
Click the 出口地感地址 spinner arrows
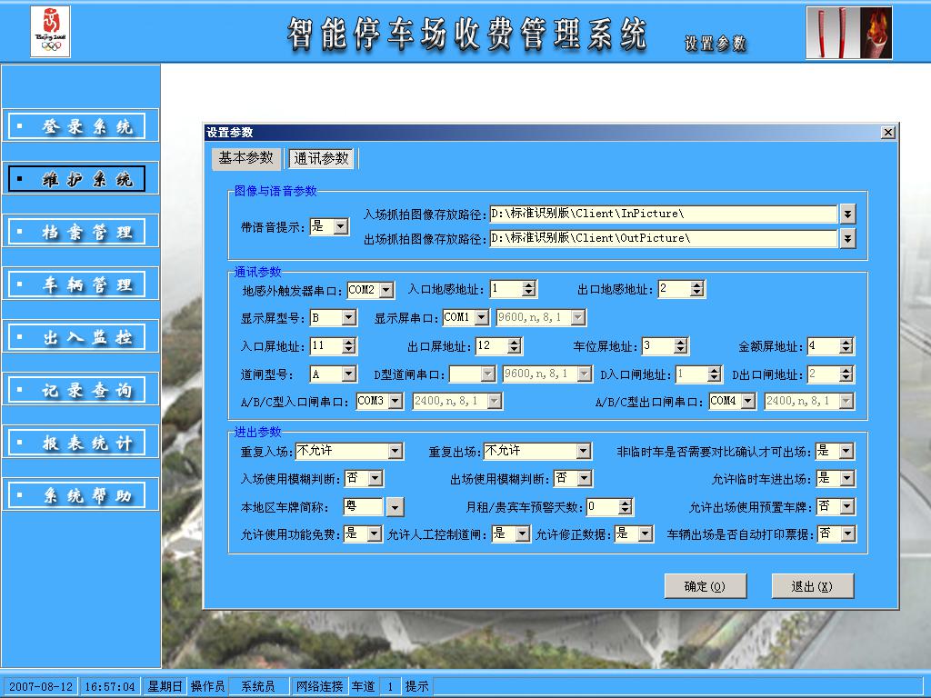pos(696,289)
